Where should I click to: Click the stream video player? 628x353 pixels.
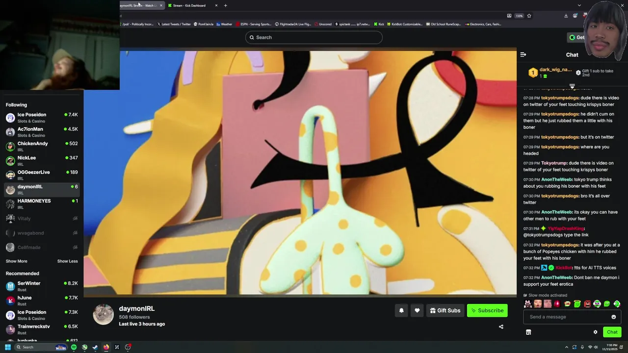coord(300,173)
